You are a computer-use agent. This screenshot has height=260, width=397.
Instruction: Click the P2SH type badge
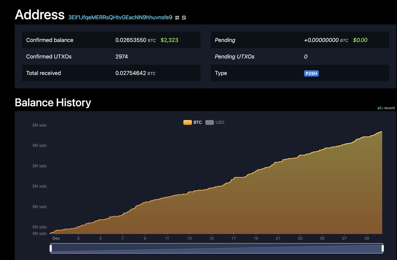pyautogui.click(x=311, y=73)
